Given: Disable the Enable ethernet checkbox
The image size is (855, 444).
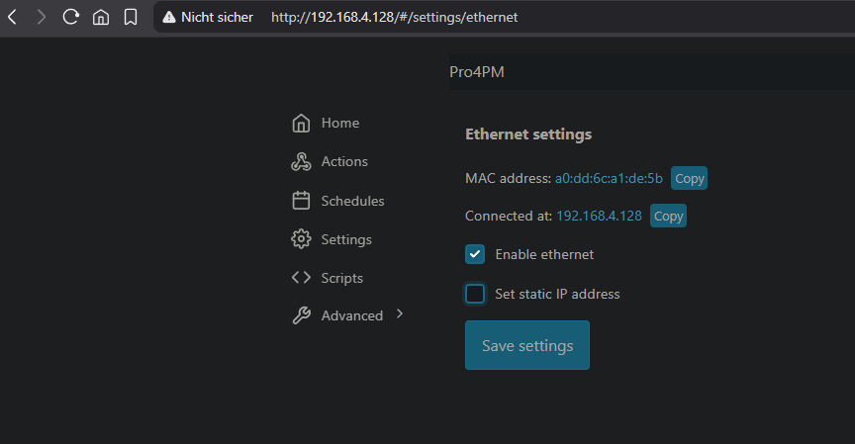Looking at the screenshot, I should (x=475, y=255).
